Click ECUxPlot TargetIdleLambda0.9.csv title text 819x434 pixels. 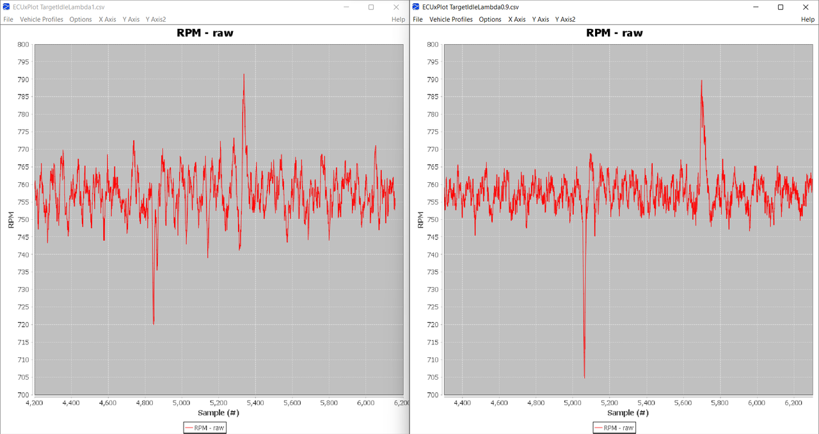(x=471, y=7)
